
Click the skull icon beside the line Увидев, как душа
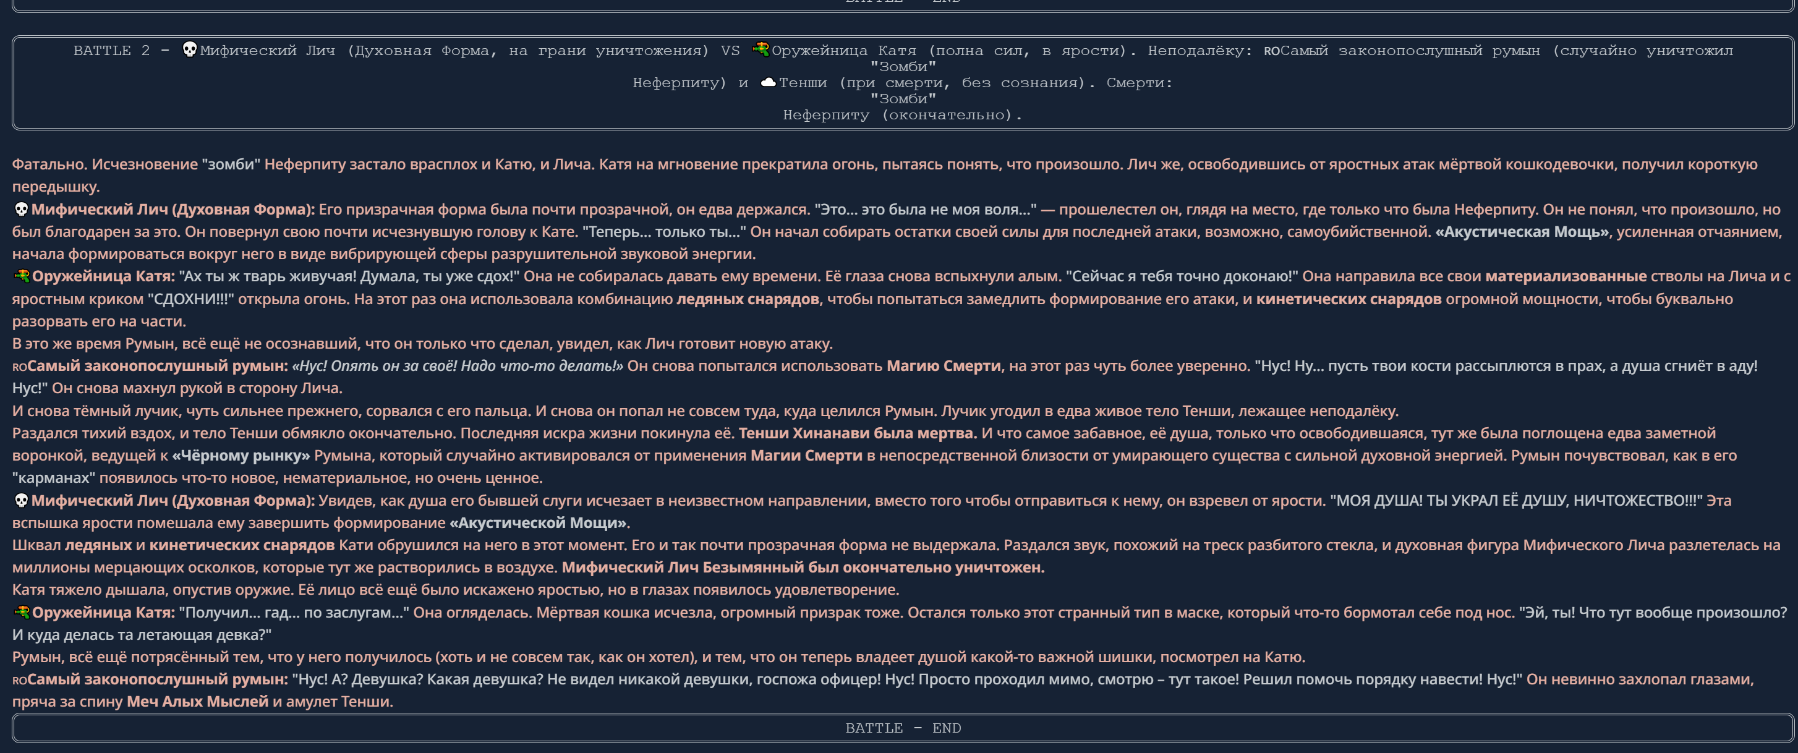tap(21, 500)
